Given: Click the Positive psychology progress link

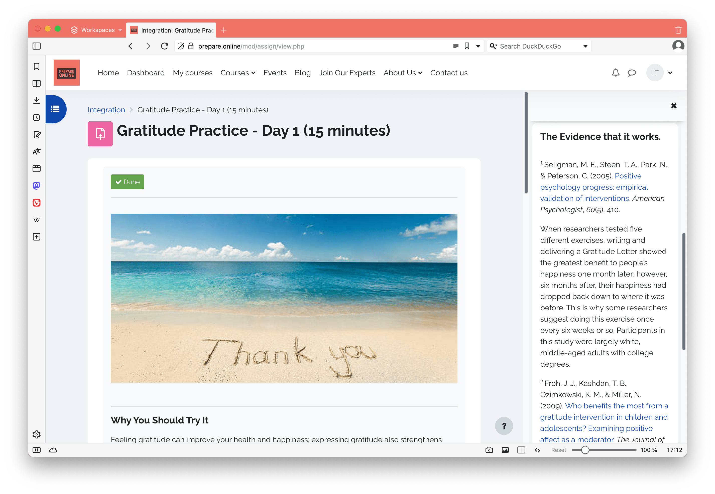Looking at the screenshot, I should [x=593, y=187].
